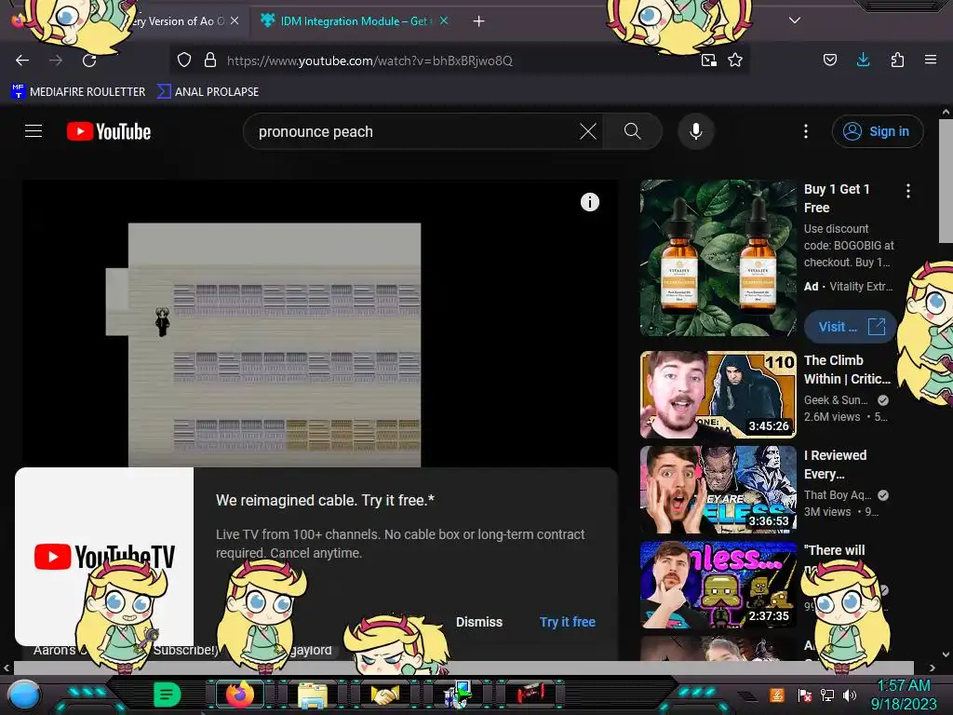Go back with the browser back arrow
Image resolution: width=953 pixels, height=715 pixels.
click(x=22, y=61)
